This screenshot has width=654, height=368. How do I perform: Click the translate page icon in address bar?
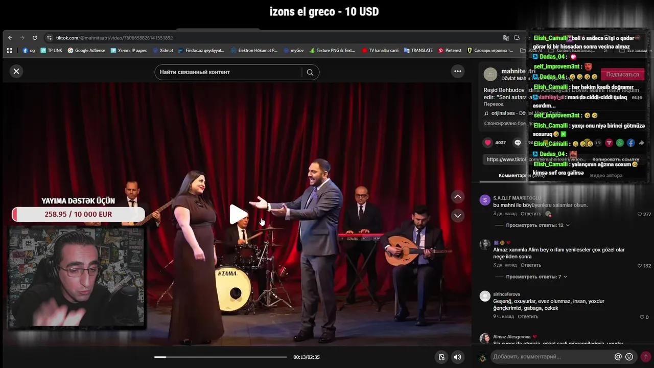(506, 38)
